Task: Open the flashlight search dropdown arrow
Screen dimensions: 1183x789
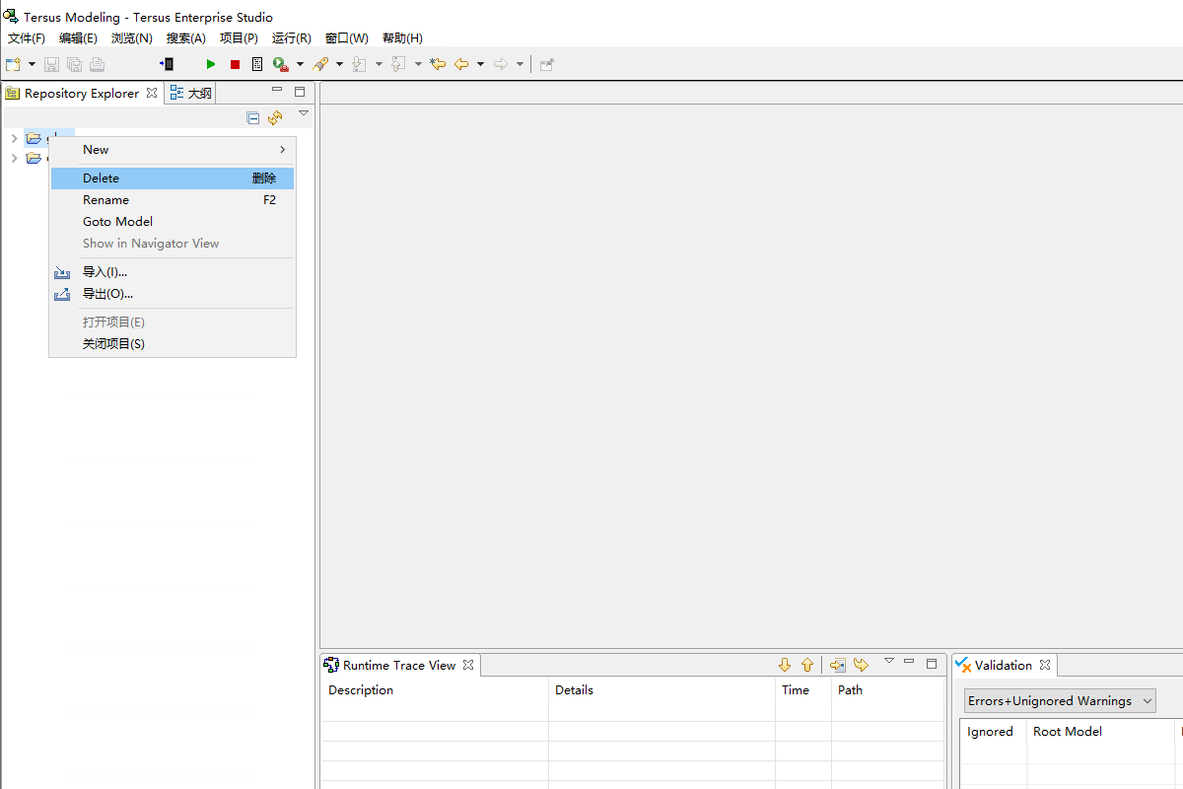Action: [339, 64]
